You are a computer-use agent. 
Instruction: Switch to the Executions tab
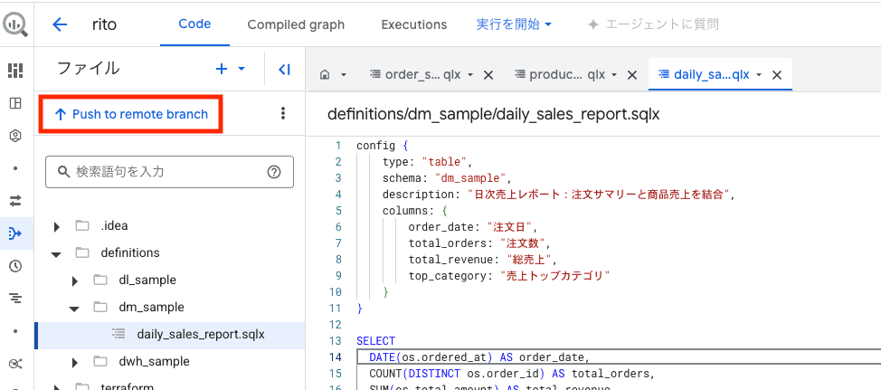pyautogui.click(x=413, y=24)
